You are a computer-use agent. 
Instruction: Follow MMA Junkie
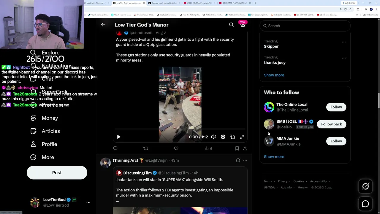tap(336, 141)
